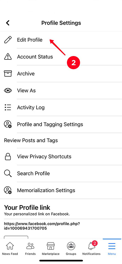Tap the Activity Log list icon
Image resolution: width=122 pixels, height=264 pixels.
8,107
